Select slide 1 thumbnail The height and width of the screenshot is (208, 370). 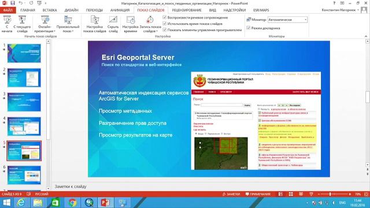(x=24, y=53)
